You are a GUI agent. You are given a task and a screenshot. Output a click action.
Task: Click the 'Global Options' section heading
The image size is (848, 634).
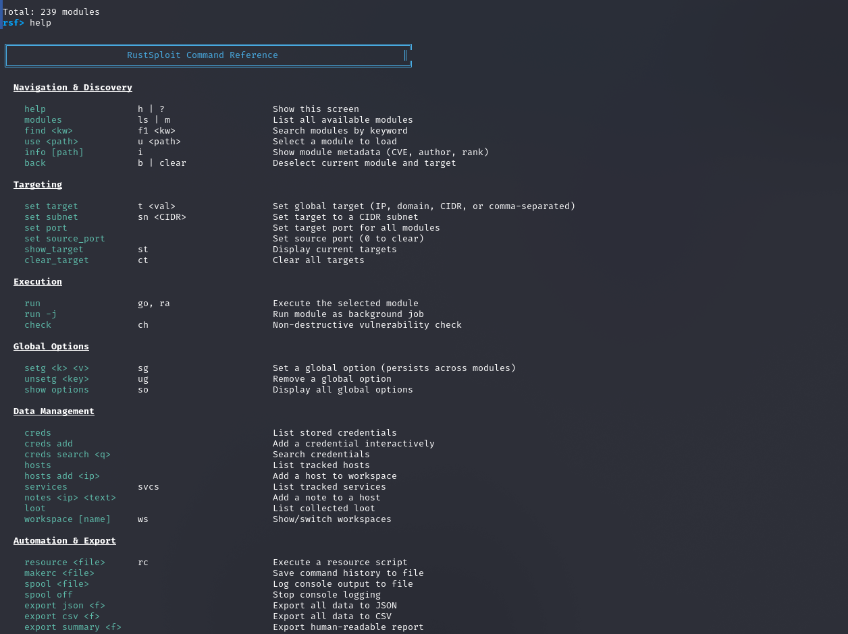point(51,347)
